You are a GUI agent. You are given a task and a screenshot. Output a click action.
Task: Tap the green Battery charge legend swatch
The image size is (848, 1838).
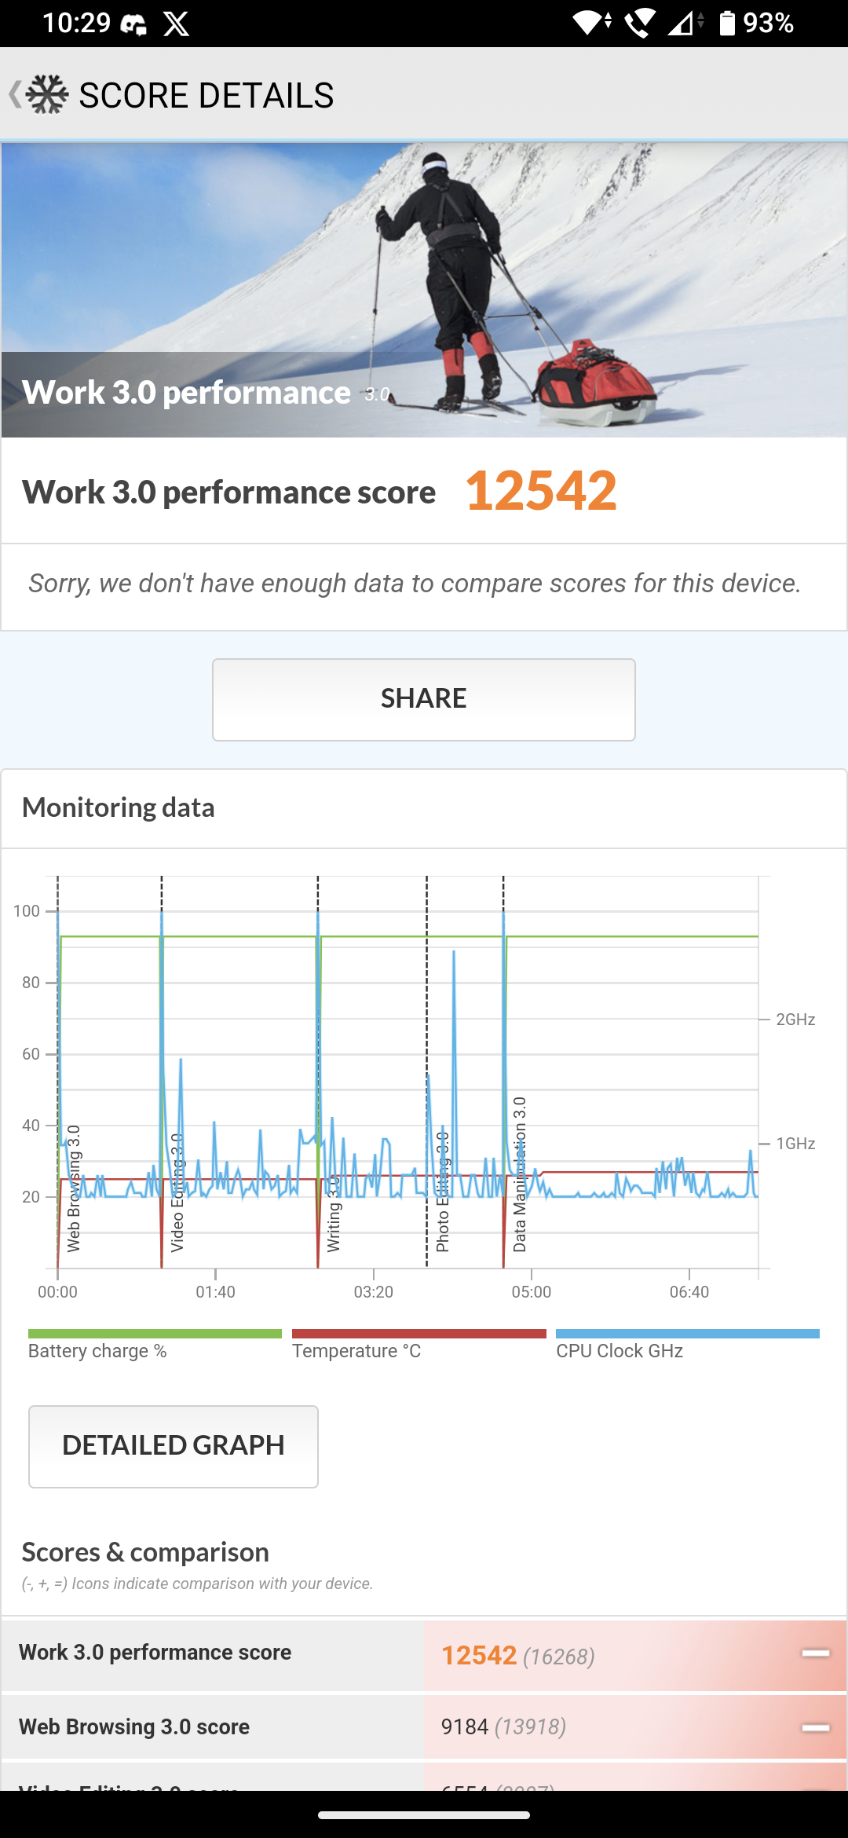[x=155, y=1334]
